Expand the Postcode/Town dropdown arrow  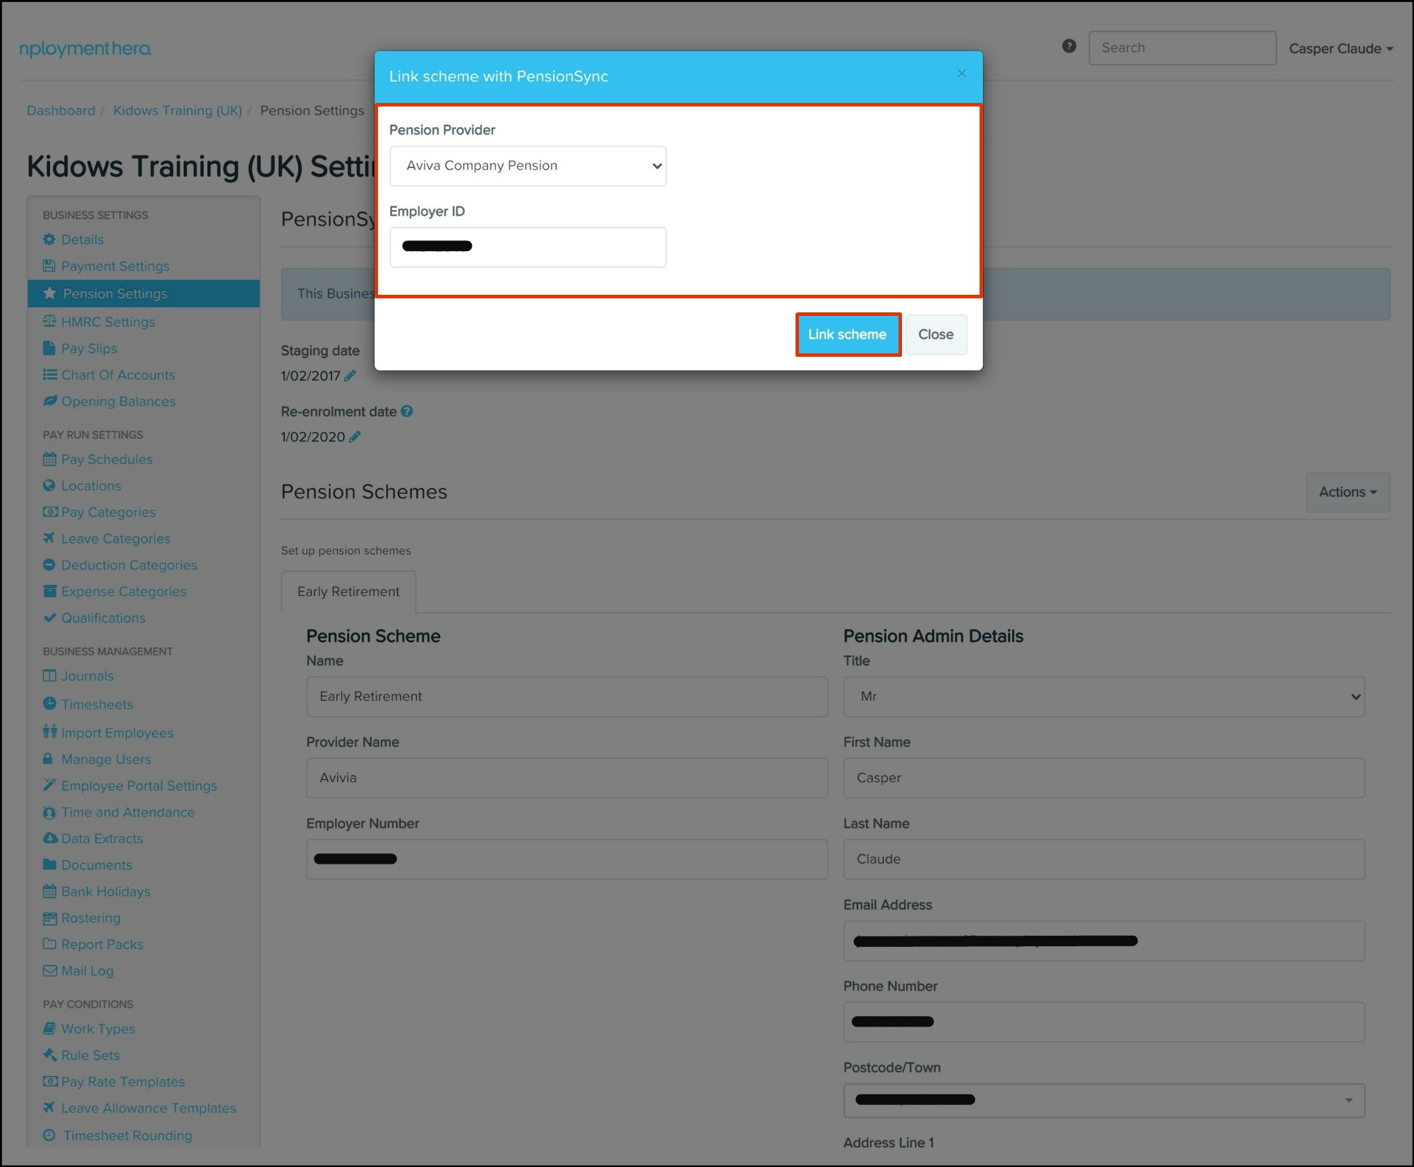tap(1348, 1100)
